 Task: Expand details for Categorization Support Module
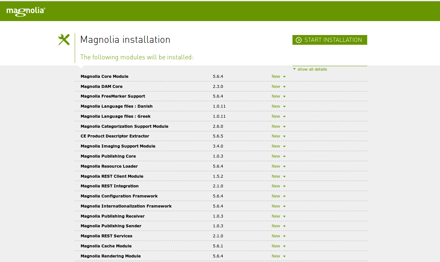point(278,126)
